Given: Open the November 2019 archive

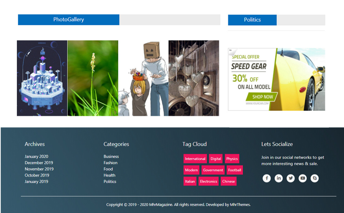Looking at the screenshot, I should click(x=39, y=169).
